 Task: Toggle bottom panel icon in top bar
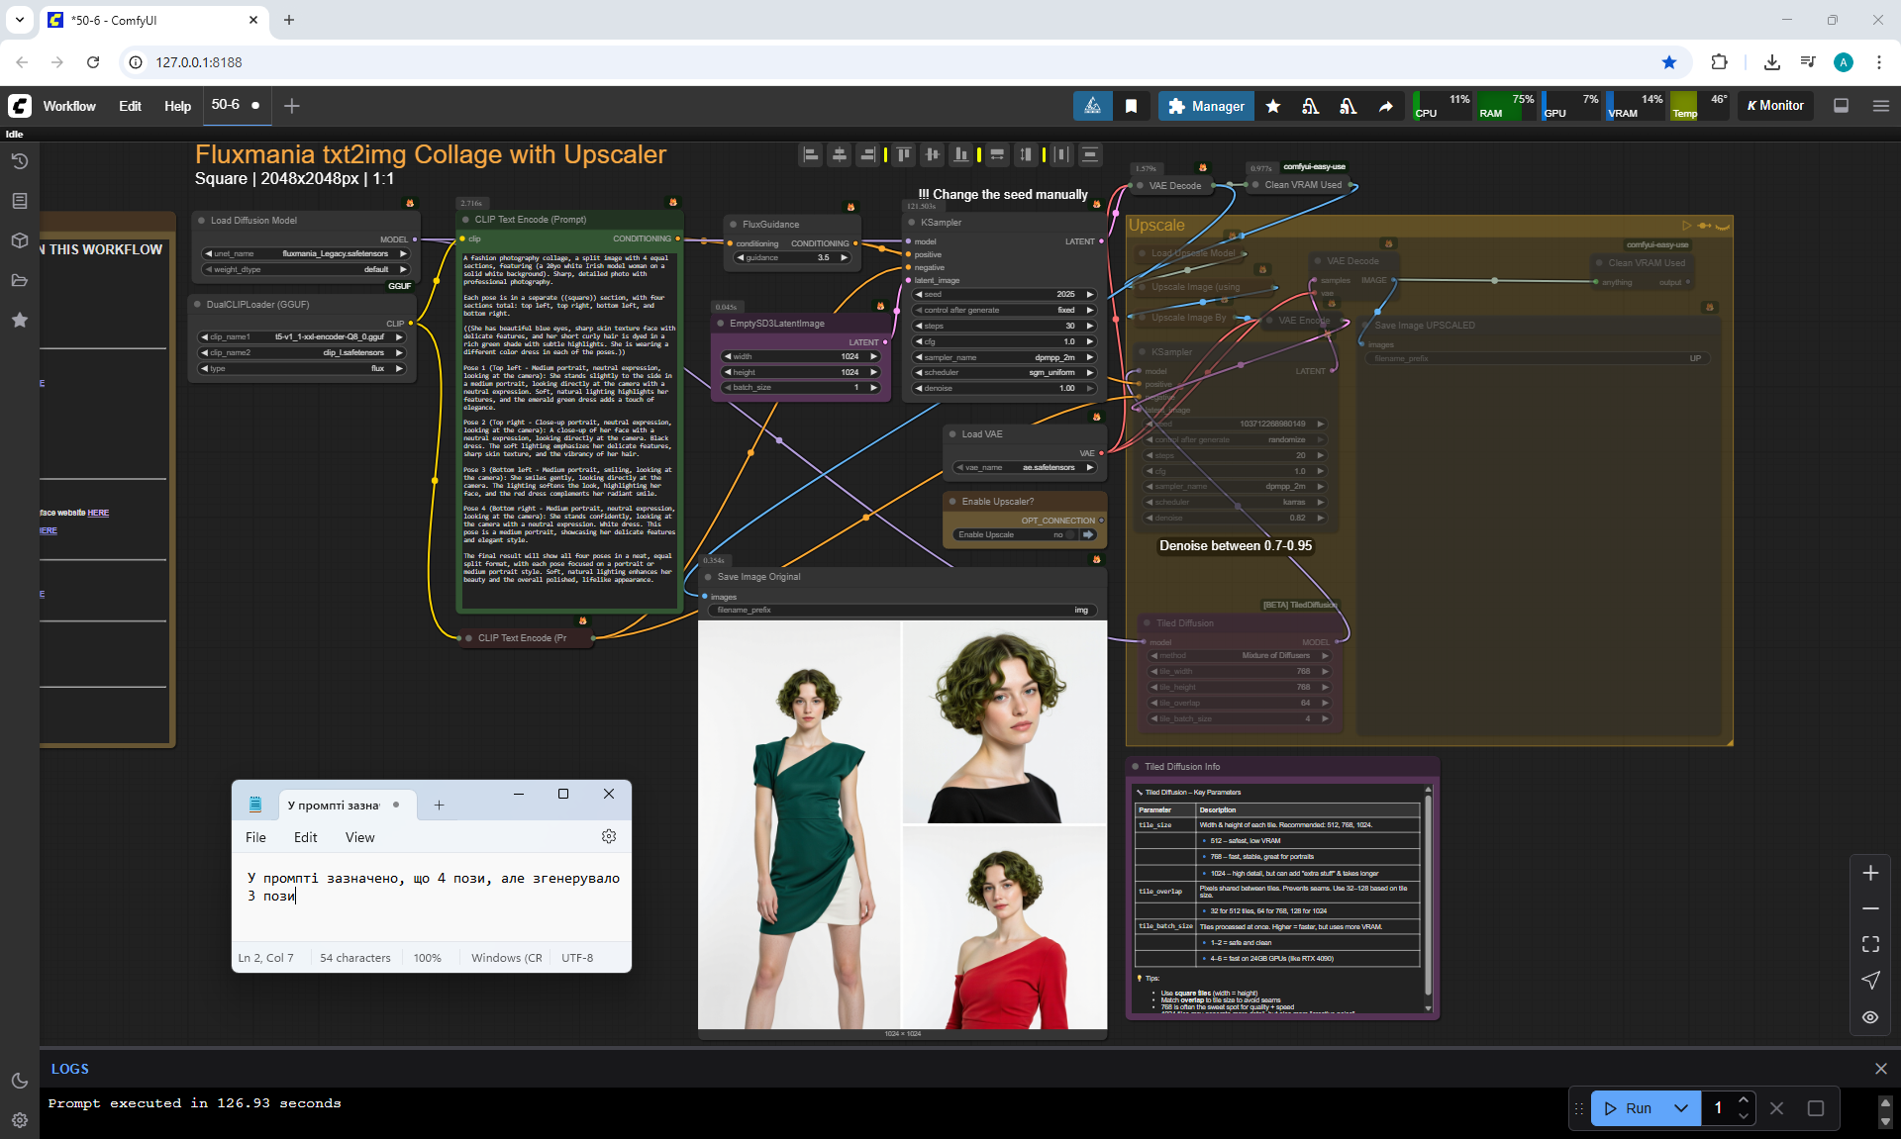[x=1841, y=106]
